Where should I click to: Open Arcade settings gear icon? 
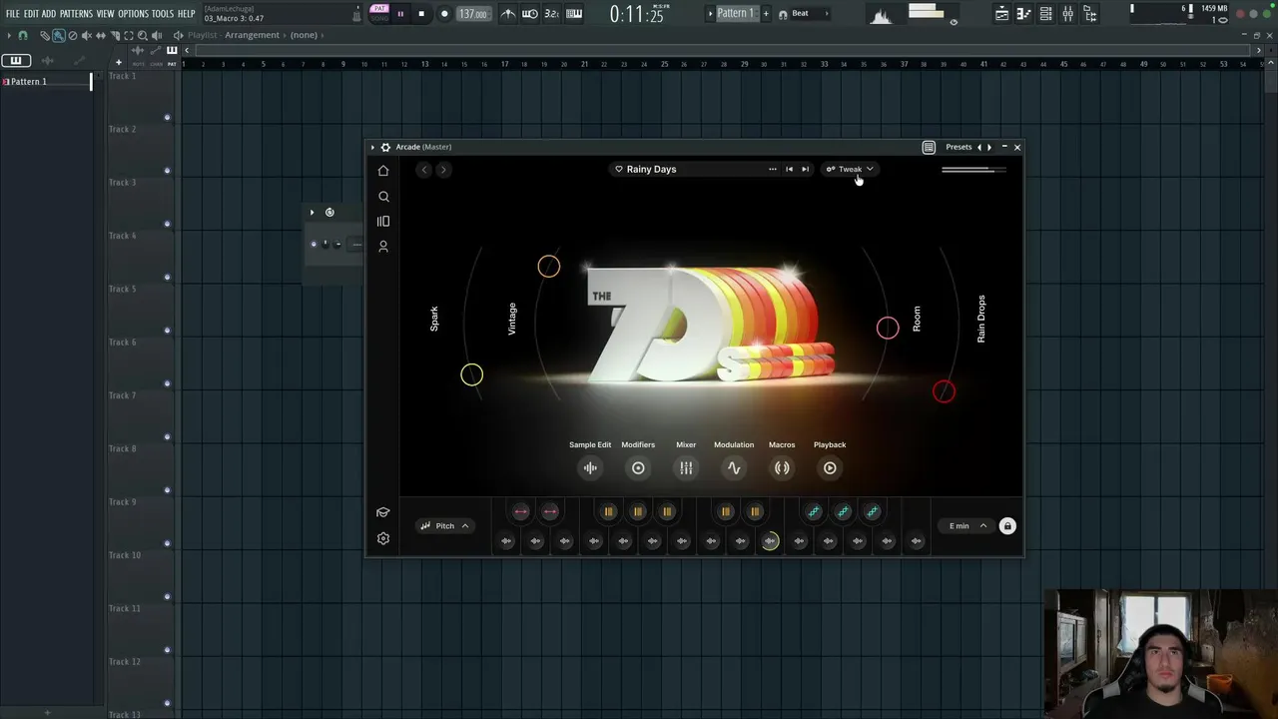point(383,538)
